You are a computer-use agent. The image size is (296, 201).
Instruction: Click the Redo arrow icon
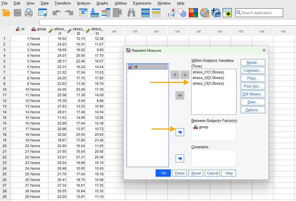(69, 13)
